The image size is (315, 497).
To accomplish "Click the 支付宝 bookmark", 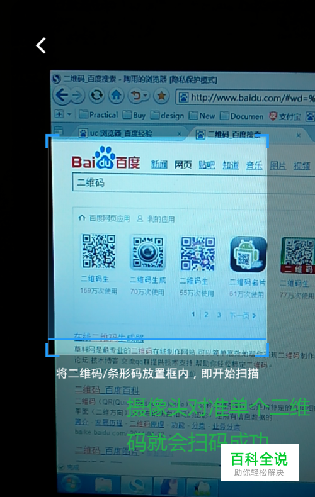I will (x=285, y=116).
